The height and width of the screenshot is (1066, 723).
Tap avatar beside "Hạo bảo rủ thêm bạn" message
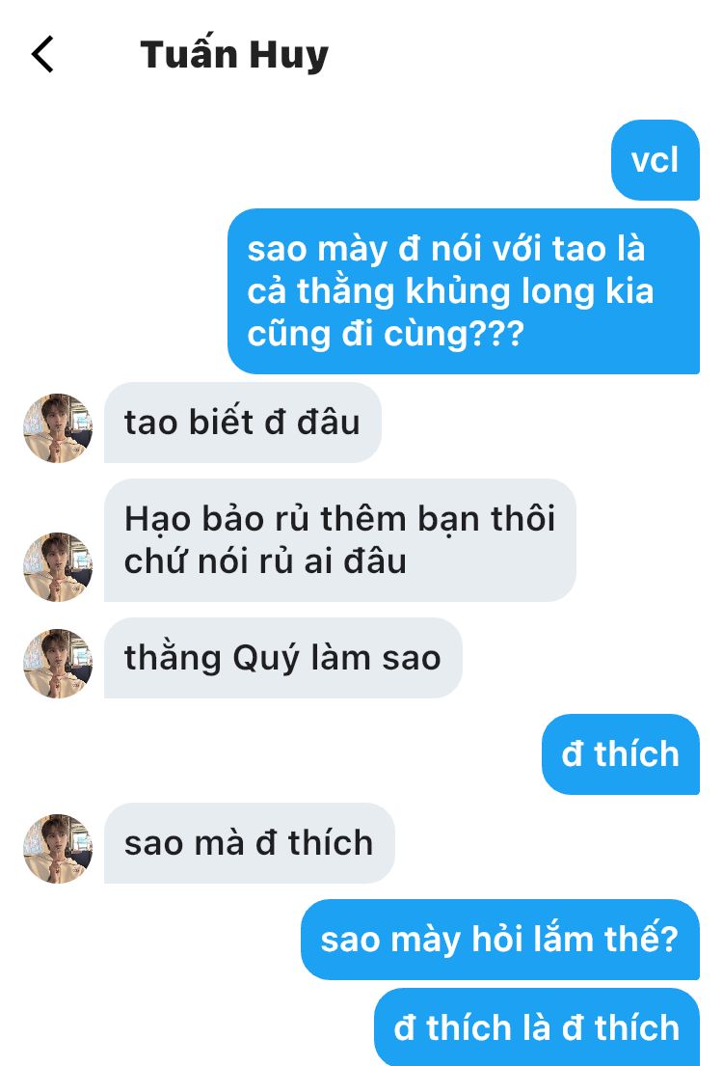coord(58,566)
